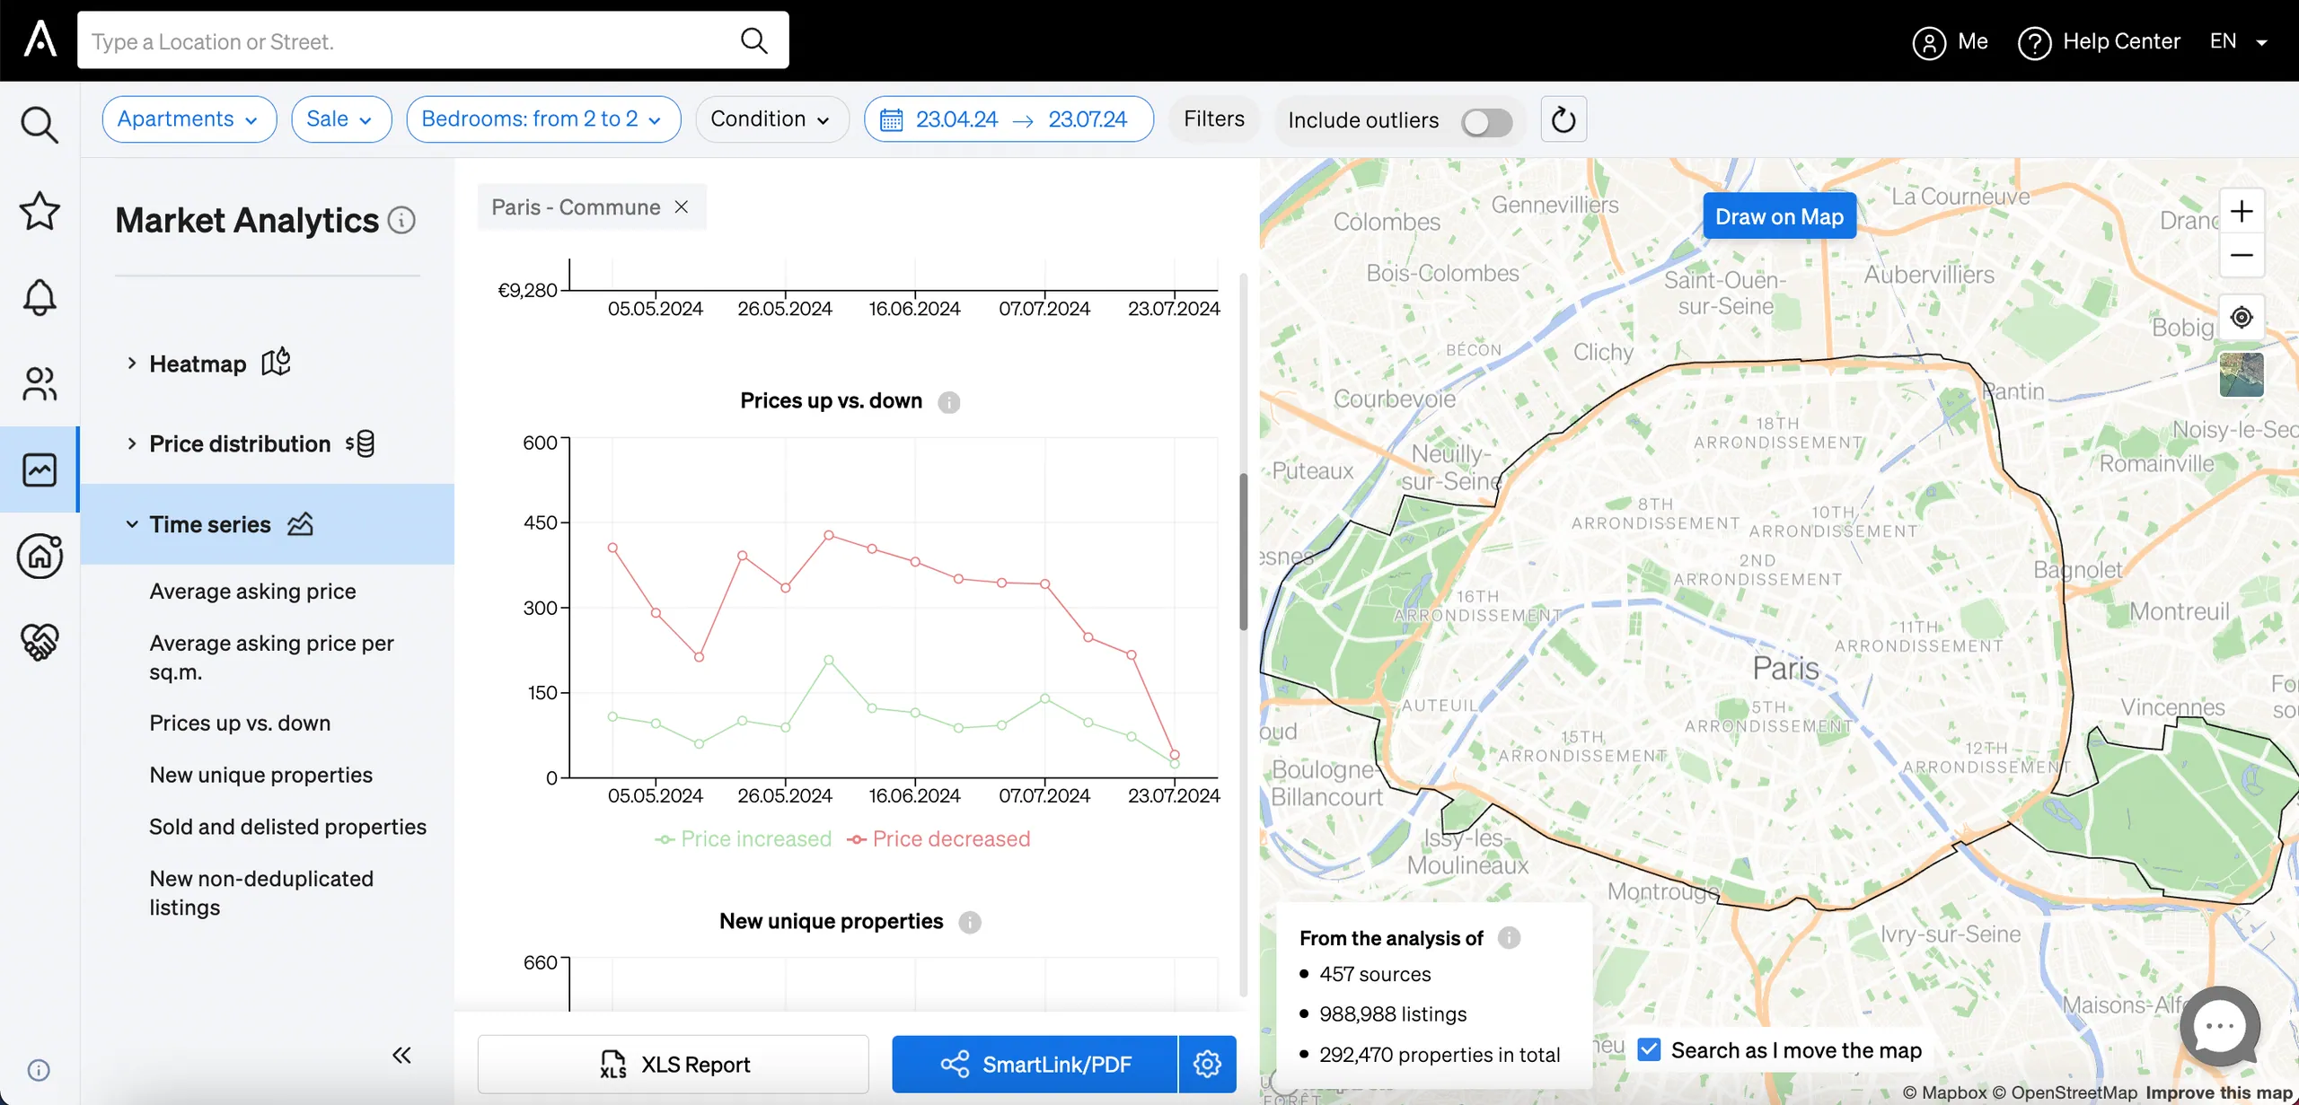Remove the Paris - Commune tag
This screenshot has width=2299, height=1105.
pos(682,206)
